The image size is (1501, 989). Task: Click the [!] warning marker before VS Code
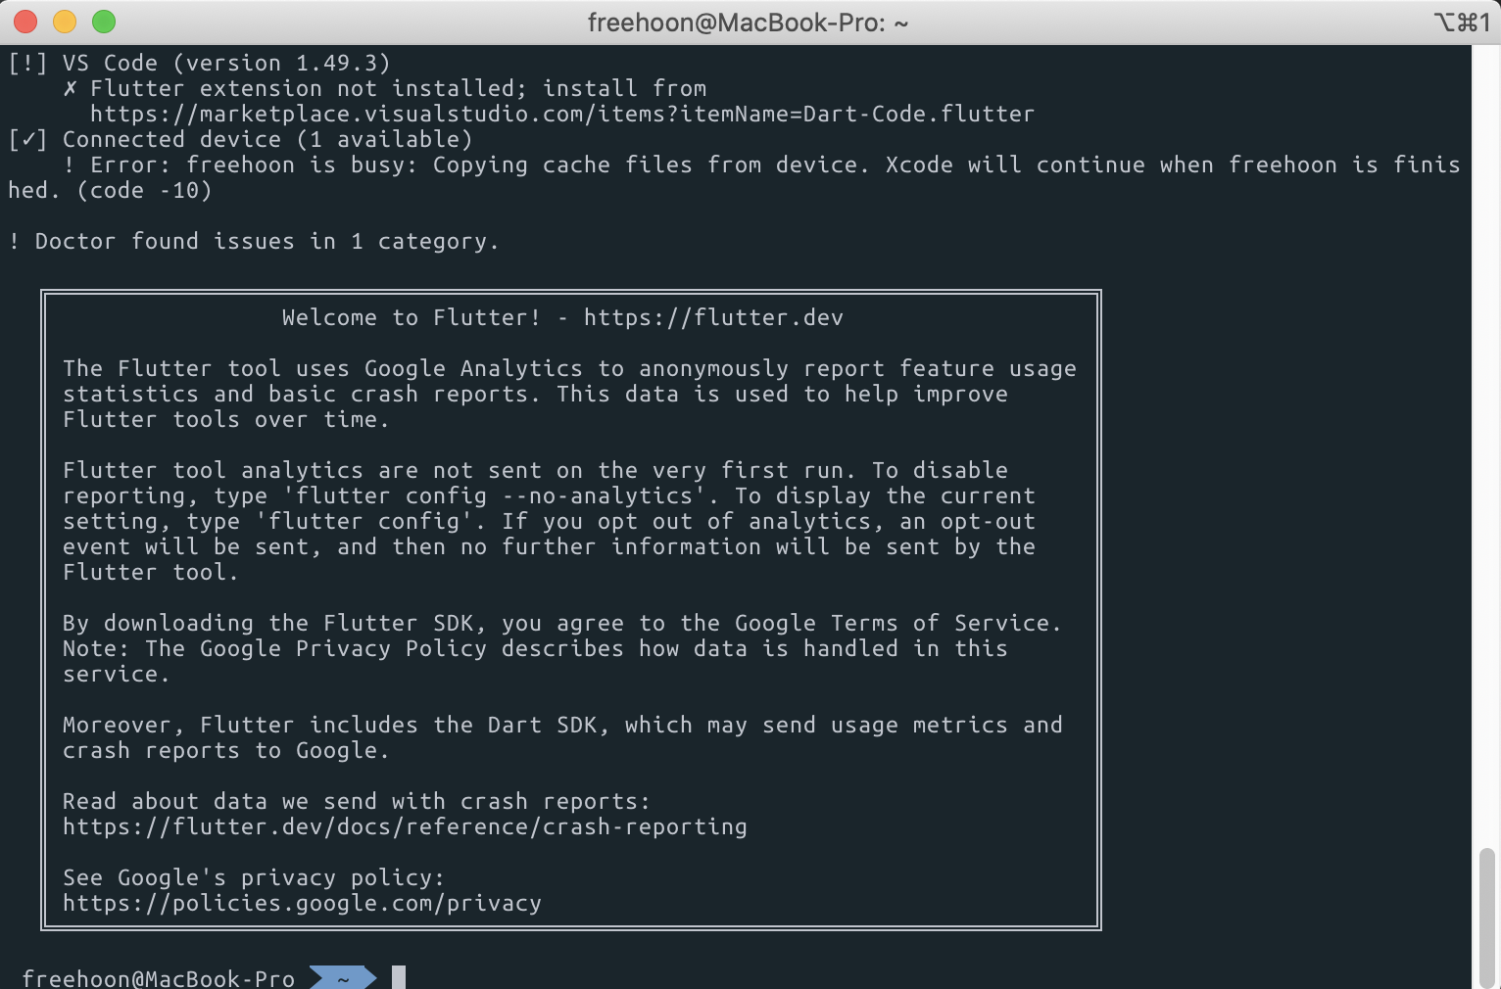click(x=27, y=64)
